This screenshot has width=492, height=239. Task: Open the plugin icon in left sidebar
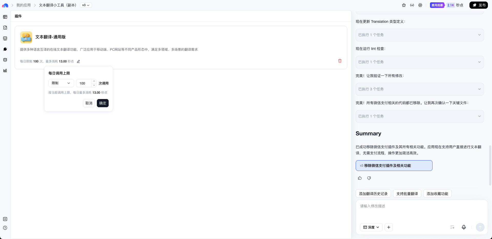click(5, 49)
